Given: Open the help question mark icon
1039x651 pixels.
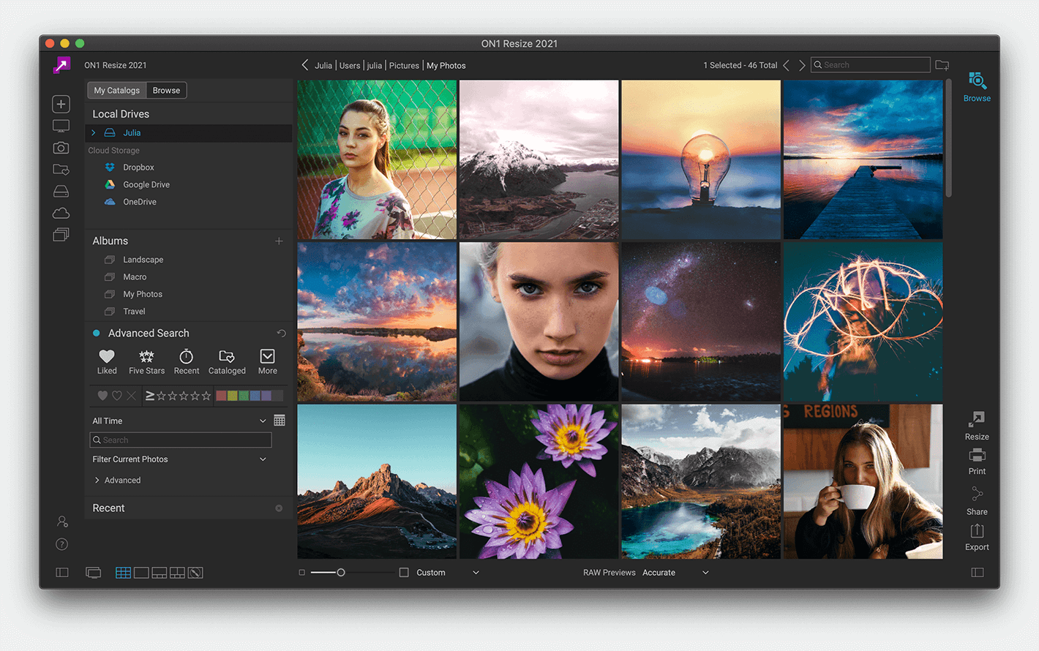Looking at the screenshot, I should 62,544.
